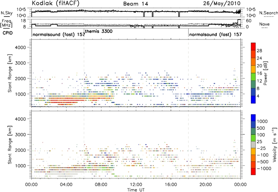This screenshot has width=278, height=192.
Task: Click the '08:00' time axis tick label
Action: point(101,185)
